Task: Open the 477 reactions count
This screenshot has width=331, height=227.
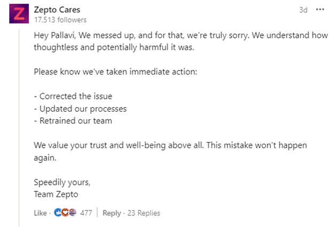Action: (x=86, y=213)
